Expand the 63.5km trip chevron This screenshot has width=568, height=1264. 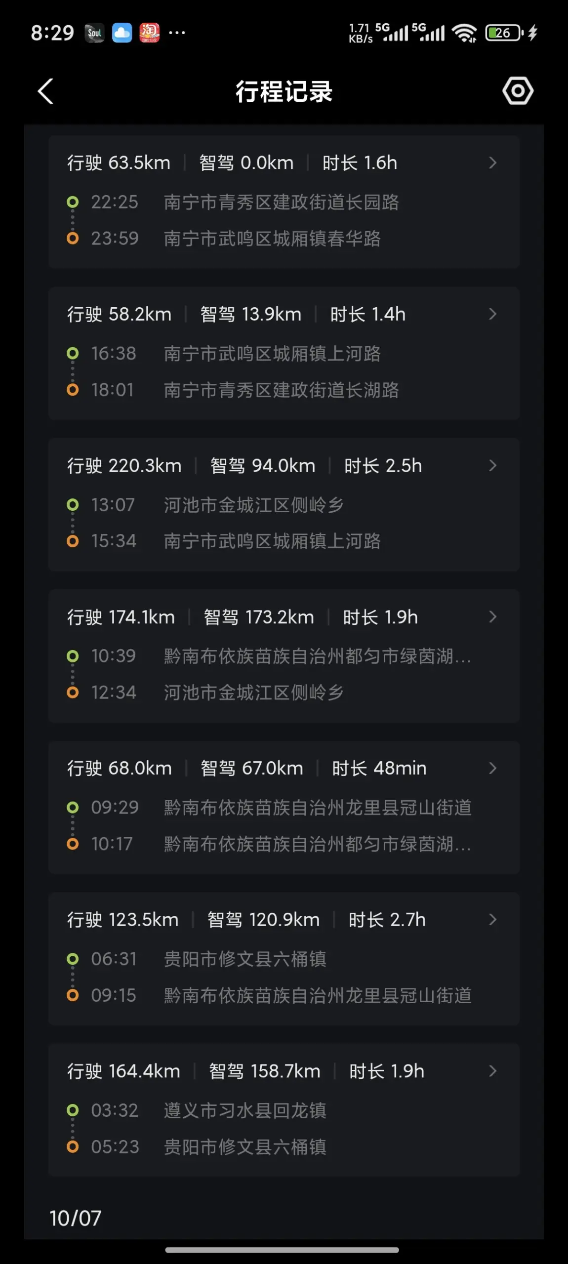[492, 163]
